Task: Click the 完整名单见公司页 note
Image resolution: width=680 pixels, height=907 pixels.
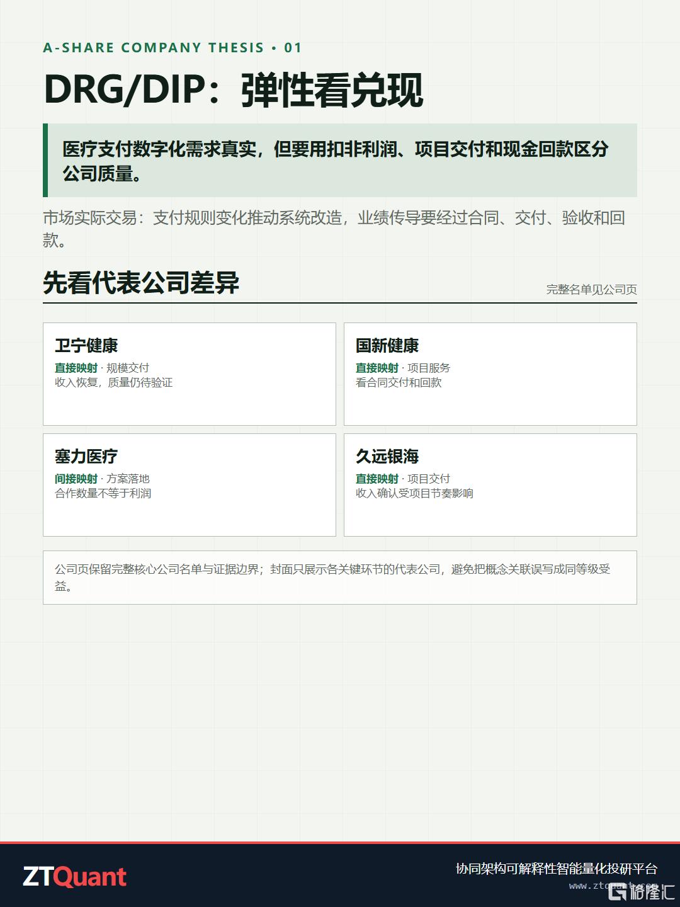Action: (591, 290)
